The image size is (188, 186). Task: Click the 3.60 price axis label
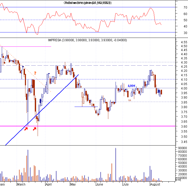[184, 127]
